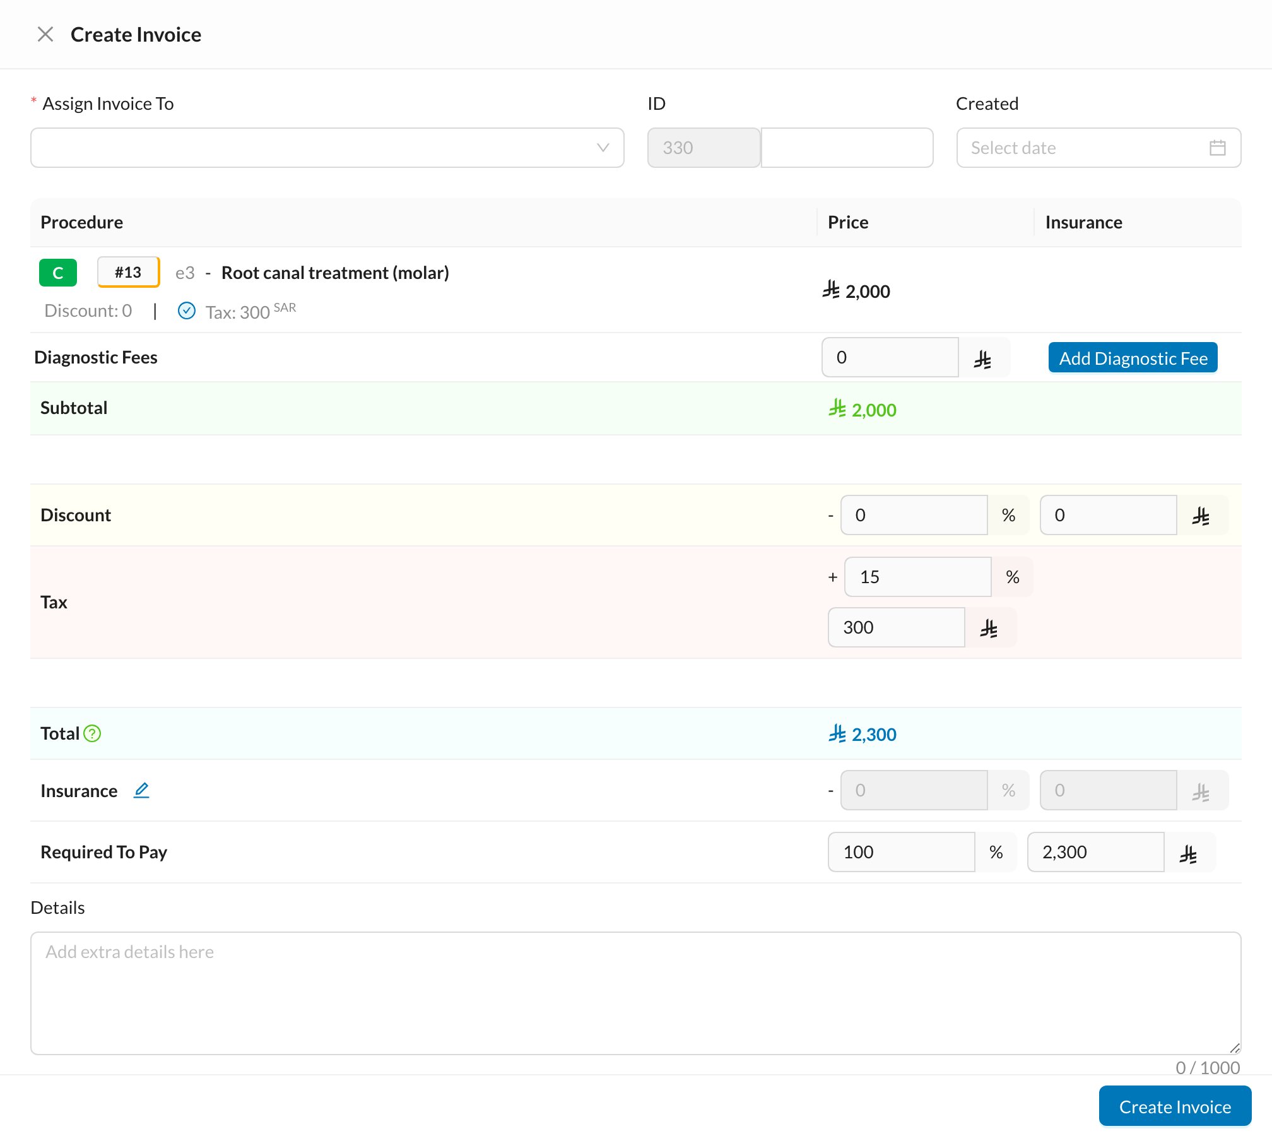Click the #13 tooth number tag
The height and width of the screenshot is (1136, 1272).
129,272
